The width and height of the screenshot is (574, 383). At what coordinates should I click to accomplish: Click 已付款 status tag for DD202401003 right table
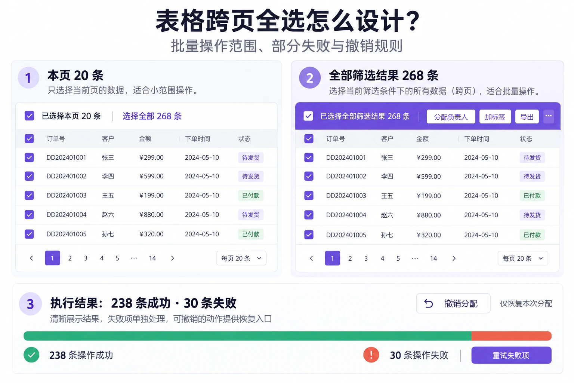(532, 196)
